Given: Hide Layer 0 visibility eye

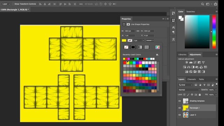Looking at the screenshot, I should tap(180, 115).
